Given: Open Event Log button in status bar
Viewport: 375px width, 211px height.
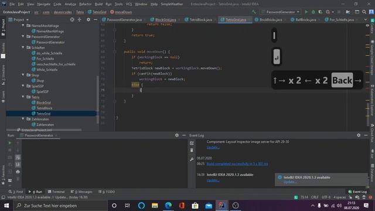Looking at the screenshot, I should click(357, 192).
